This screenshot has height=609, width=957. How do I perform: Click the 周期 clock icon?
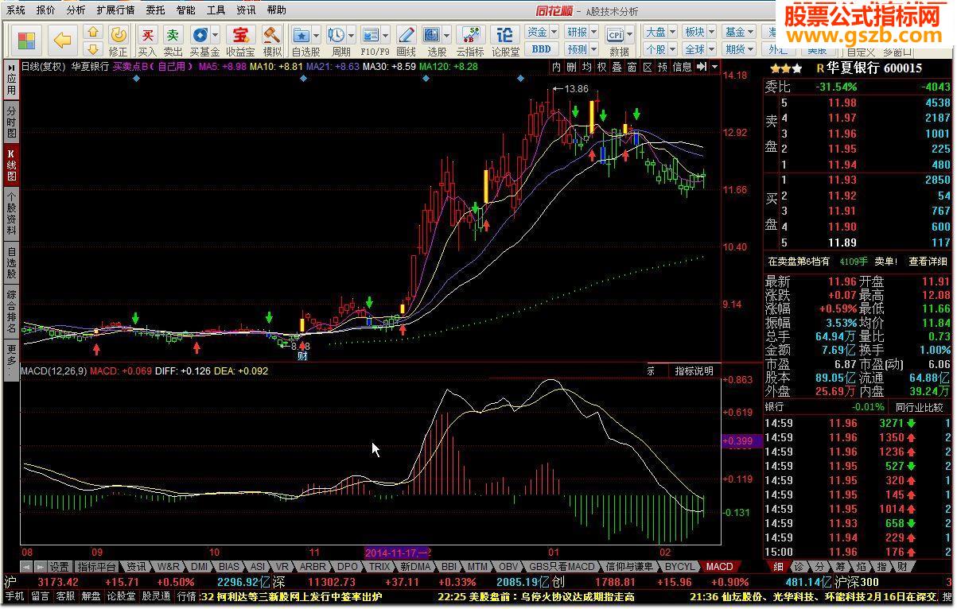click(x=336, y=34)
